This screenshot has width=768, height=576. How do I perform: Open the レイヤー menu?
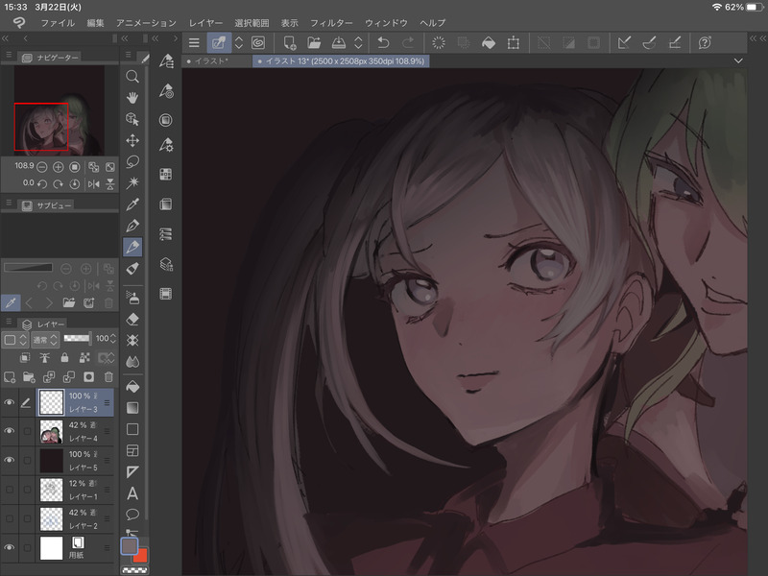pos(205,23)
